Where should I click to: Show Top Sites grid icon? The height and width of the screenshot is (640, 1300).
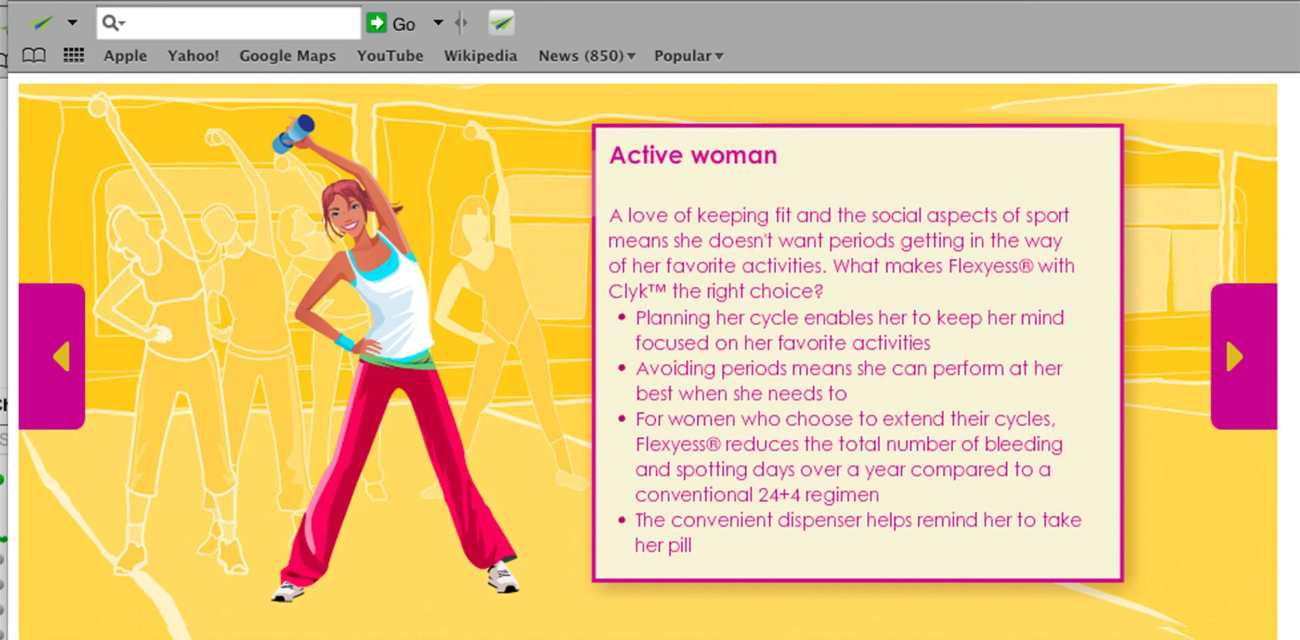tap(73, 55)
